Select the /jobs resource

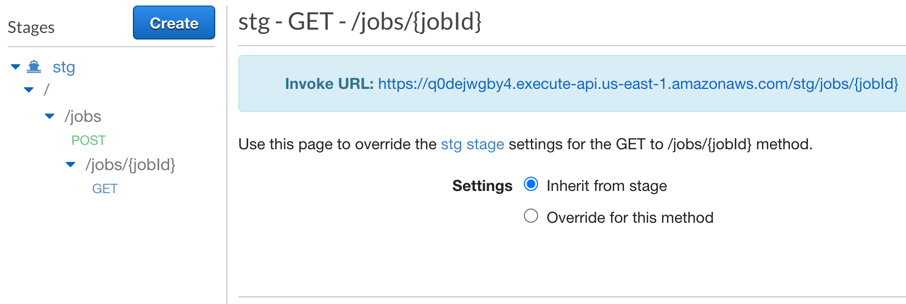click(83, 116)
